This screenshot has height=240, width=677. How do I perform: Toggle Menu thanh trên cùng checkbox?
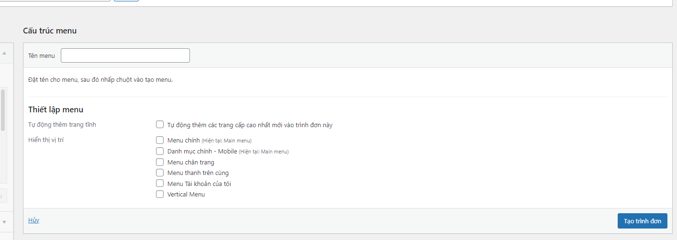(160, 173)
